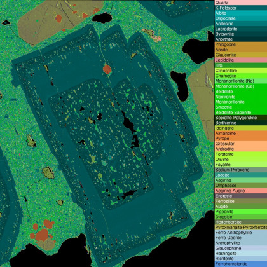The image size is (267, 267).
Task: Select the Albite legend entry
Action: 241,13
